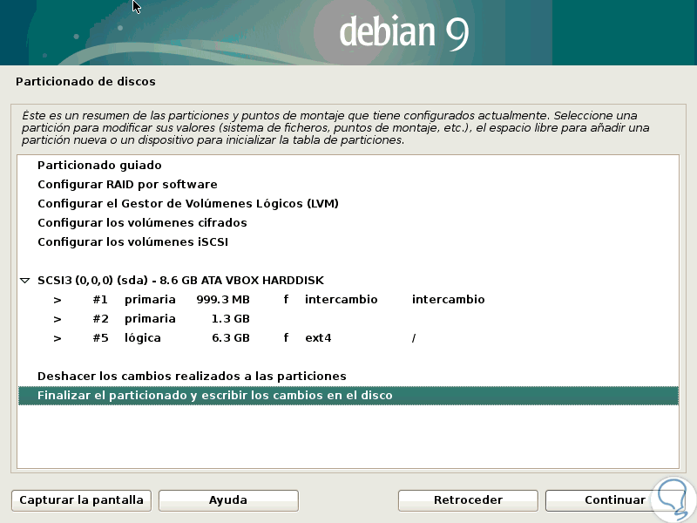Select partition #5 lógica 6.3 GB ext4
697x523 pixels.
tap(348, 337)
